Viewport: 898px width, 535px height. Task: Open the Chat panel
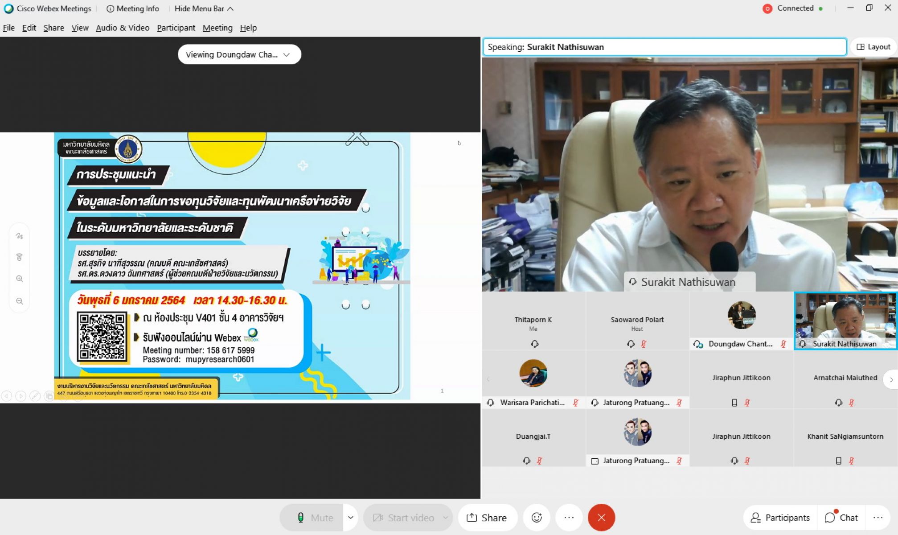tap(841, 518)
